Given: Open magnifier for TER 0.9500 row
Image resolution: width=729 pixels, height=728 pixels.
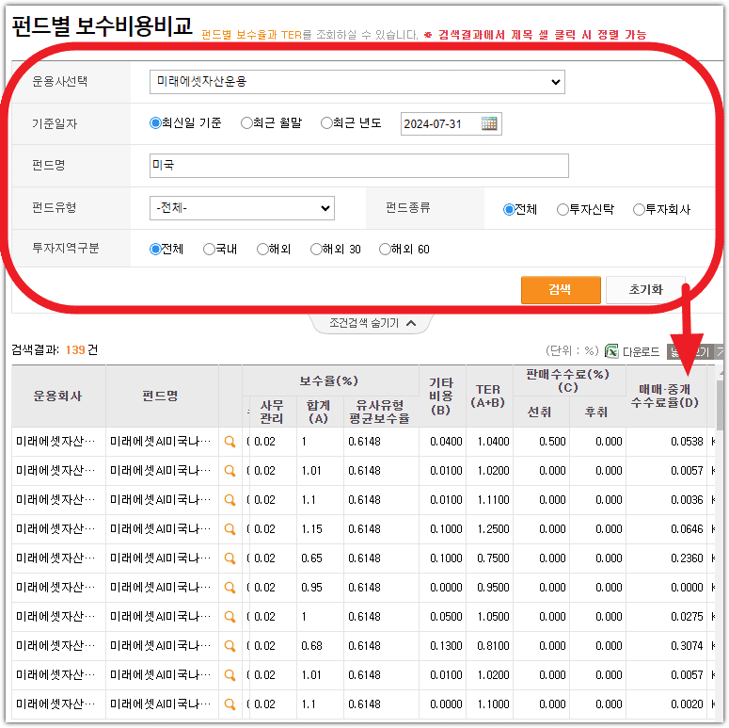Looking at the screenshot, I should 230,588.
